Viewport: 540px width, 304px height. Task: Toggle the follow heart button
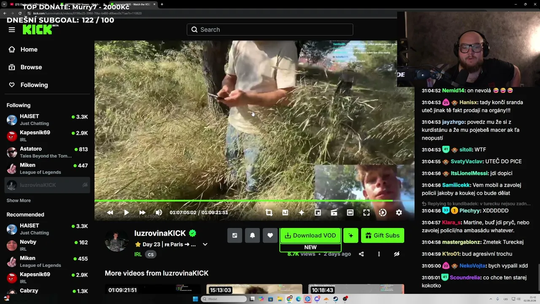(270, 236)
